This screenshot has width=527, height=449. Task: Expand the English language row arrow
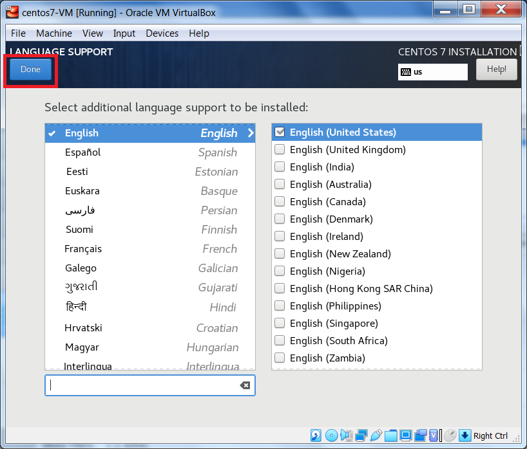click(x=251, y=133)
